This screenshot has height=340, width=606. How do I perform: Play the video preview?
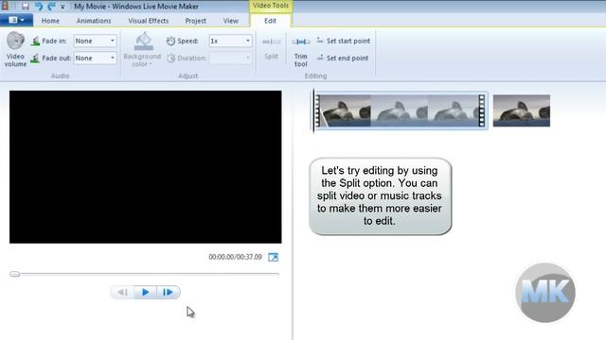coord(145,293)
